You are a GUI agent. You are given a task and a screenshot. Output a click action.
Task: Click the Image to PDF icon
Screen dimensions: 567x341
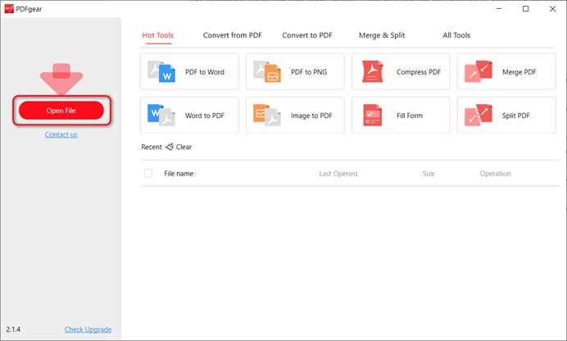tap(267, 115)
